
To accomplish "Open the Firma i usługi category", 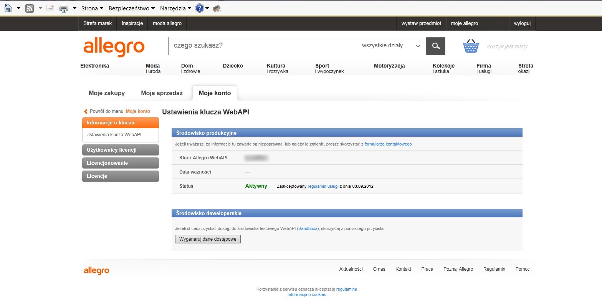I will point(484,68).
